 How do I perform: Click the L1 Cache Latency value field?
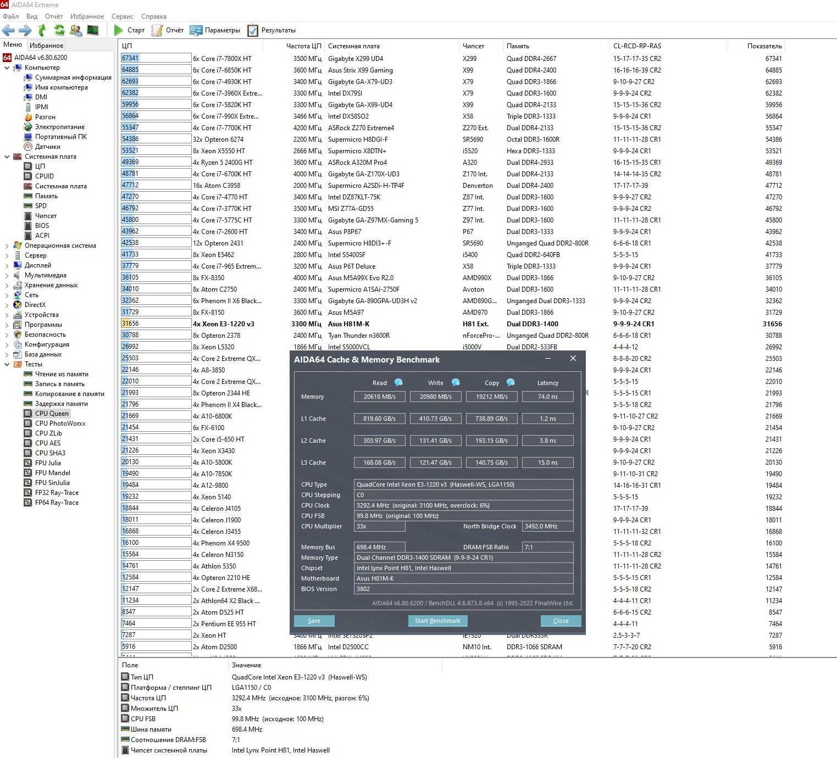click(x=548, y=419)
